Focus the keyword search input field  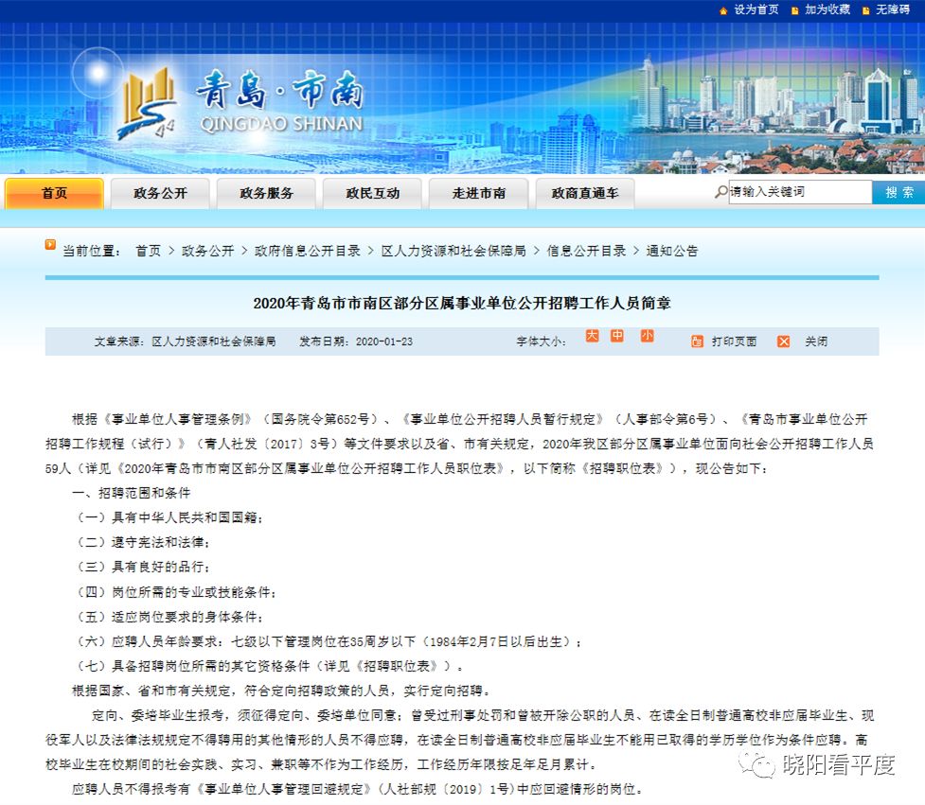pos(798,192)
